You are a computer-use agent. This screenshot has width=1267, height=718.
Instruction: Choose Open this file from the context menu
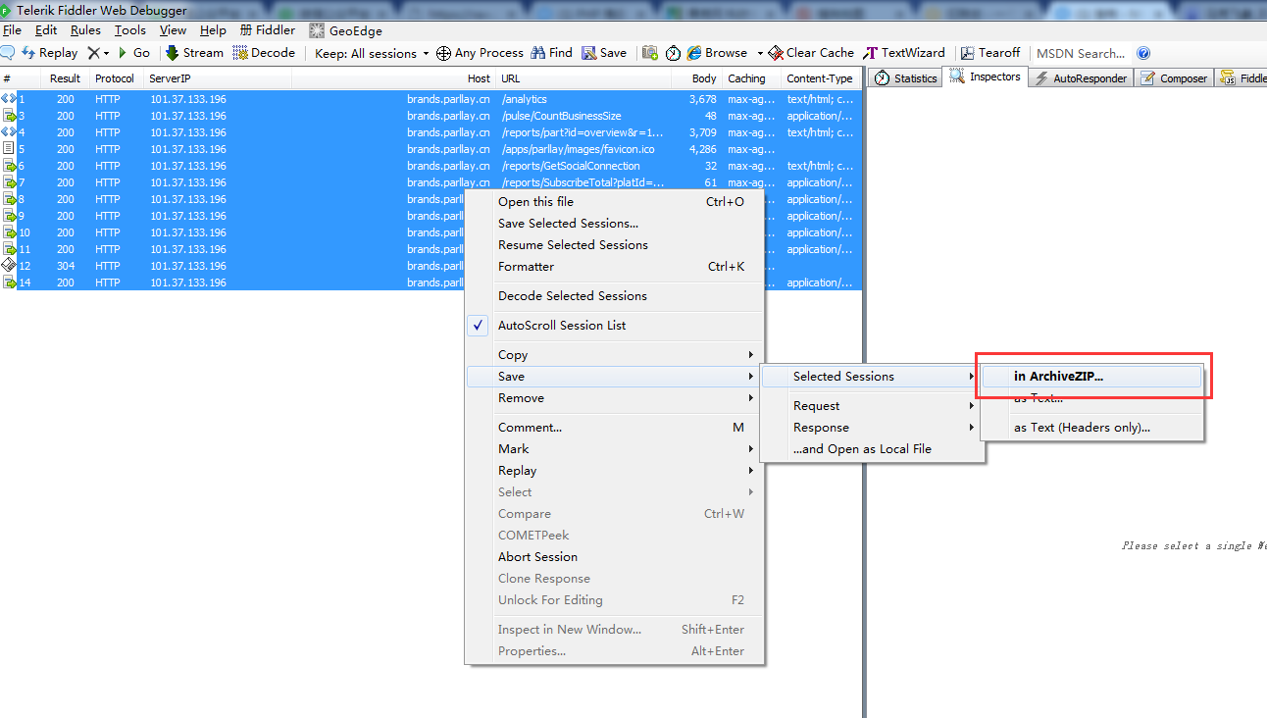614,202
